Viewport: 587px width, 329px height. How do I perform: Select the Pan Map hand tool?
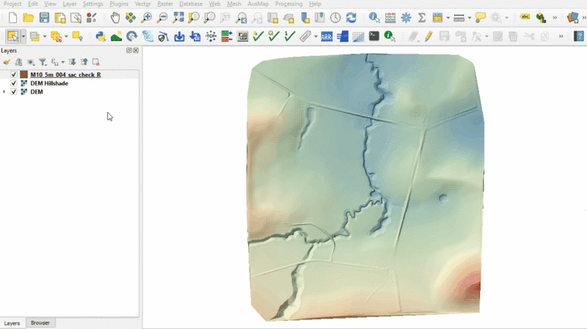click(115, 18)
